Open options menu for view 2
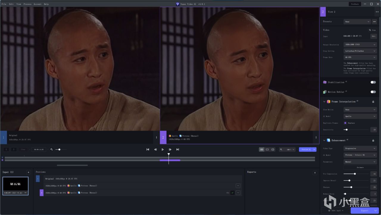The width and height of the screenshot is (381, 215). tap(316, 137)
